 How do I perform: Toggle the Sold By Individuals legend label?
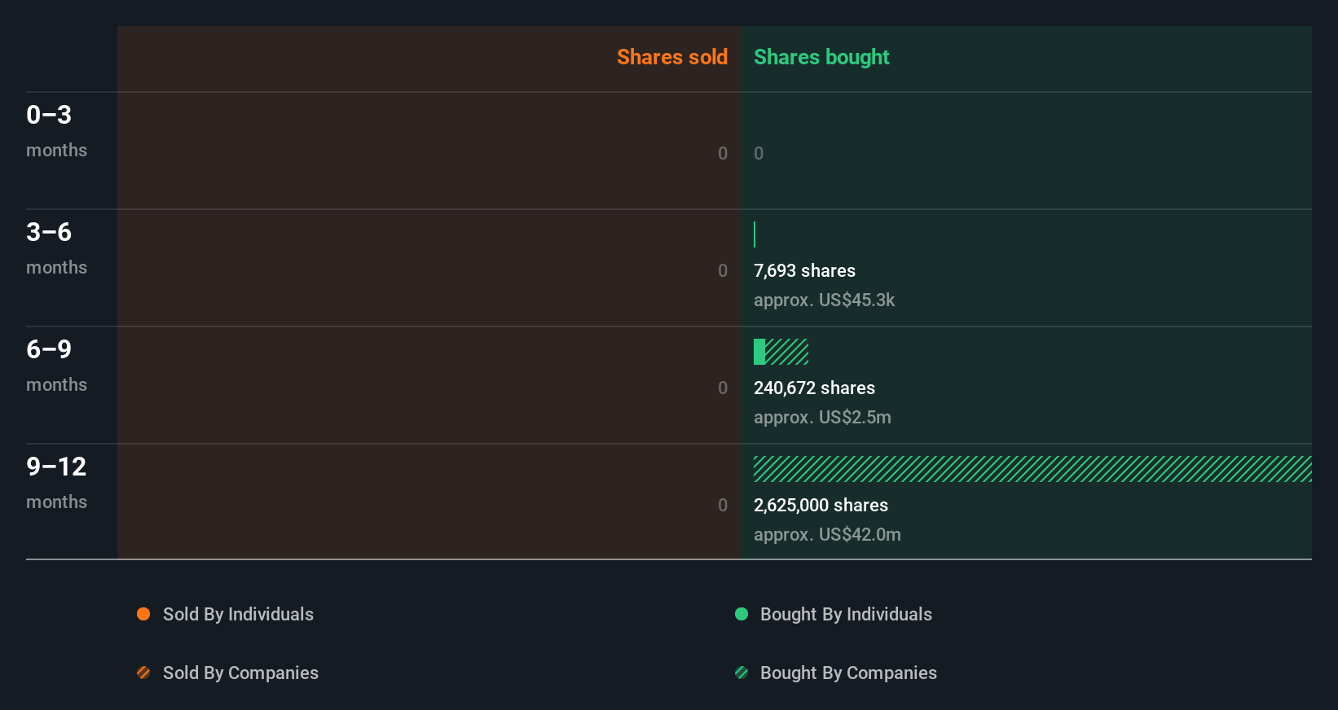click(238, 615)
